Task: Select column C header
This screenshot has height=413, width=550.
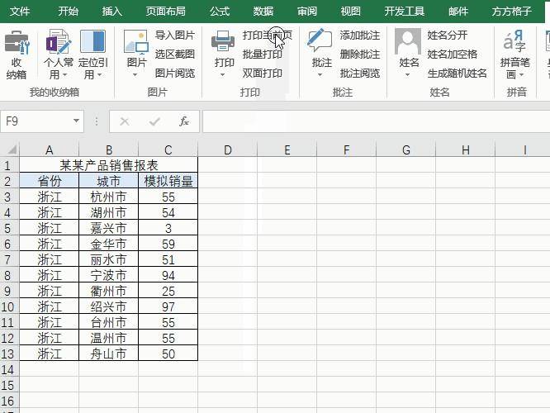Action: pos(168,150)
